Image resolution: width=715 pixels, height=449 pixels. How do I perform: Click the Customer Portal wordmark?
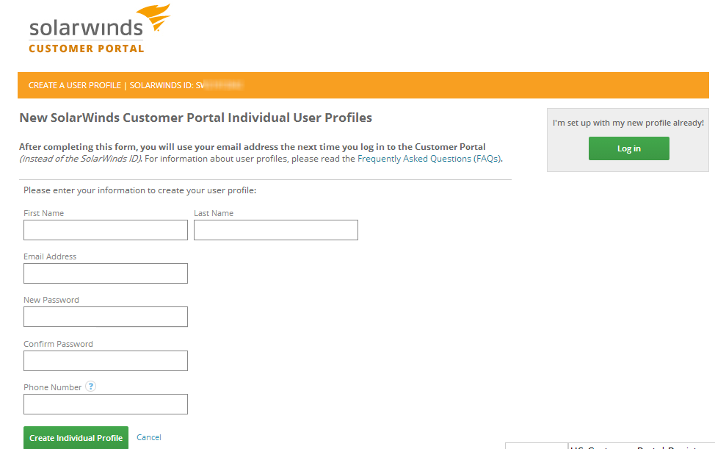[x=86, y=49]
